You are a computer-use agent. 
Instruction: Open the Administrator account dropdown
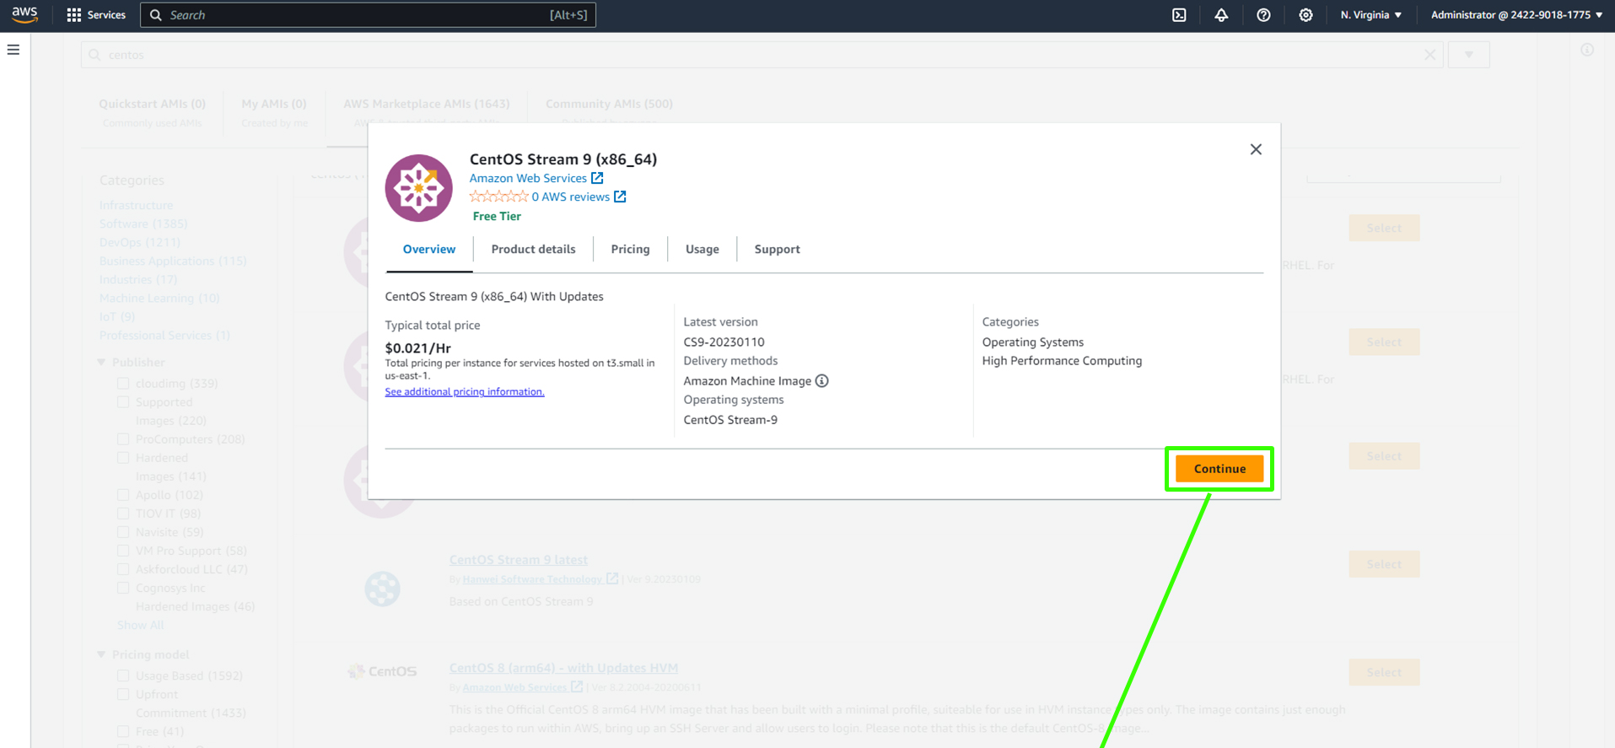coord(1516,15)
